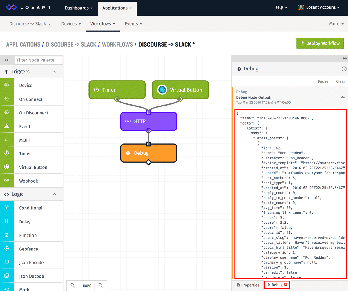
Task: Reset zoom via the 100% button
Action: (x=87, y=285)
